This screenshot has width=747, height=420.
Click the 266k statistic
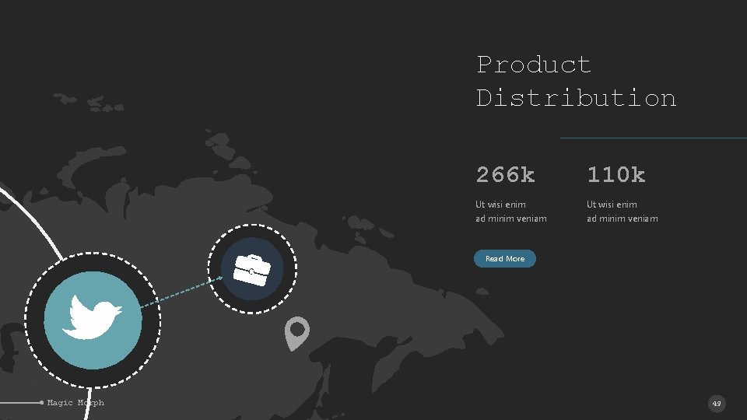506,175
